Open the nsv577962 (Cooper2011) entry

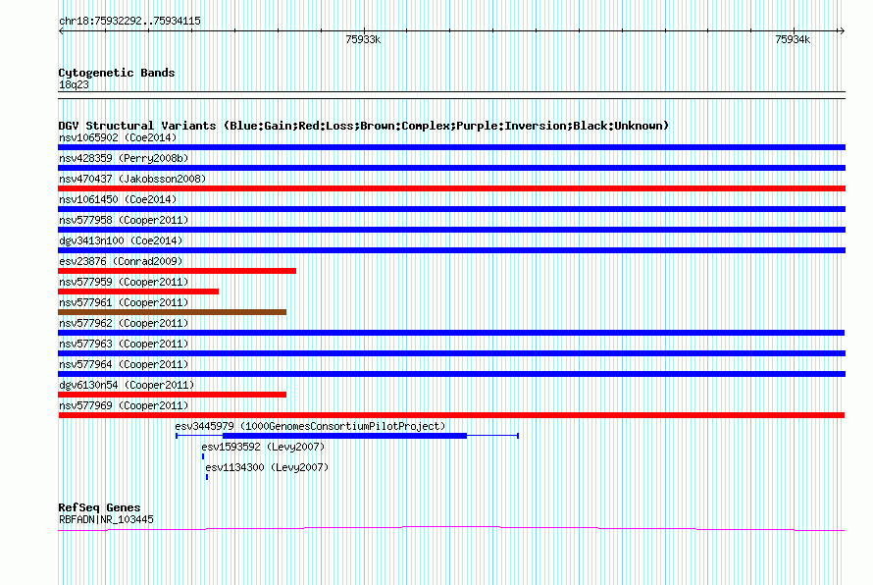[x=124, y=323]
